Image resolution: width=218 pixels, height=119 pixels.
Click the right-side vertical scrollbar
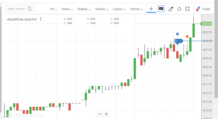pos(216,49)
